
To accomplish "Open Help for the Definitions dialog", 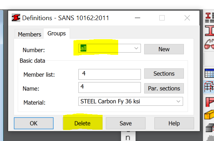I will click(174, 123).
